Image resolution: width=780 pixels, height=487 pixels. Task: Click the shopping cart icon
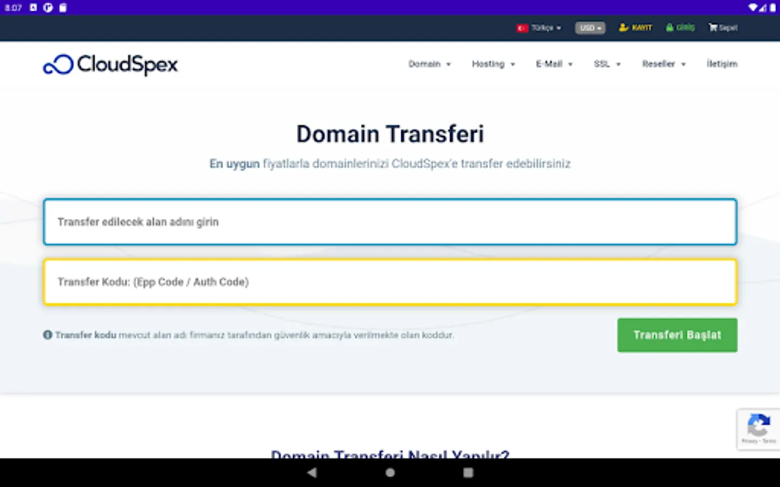(713, 28)
